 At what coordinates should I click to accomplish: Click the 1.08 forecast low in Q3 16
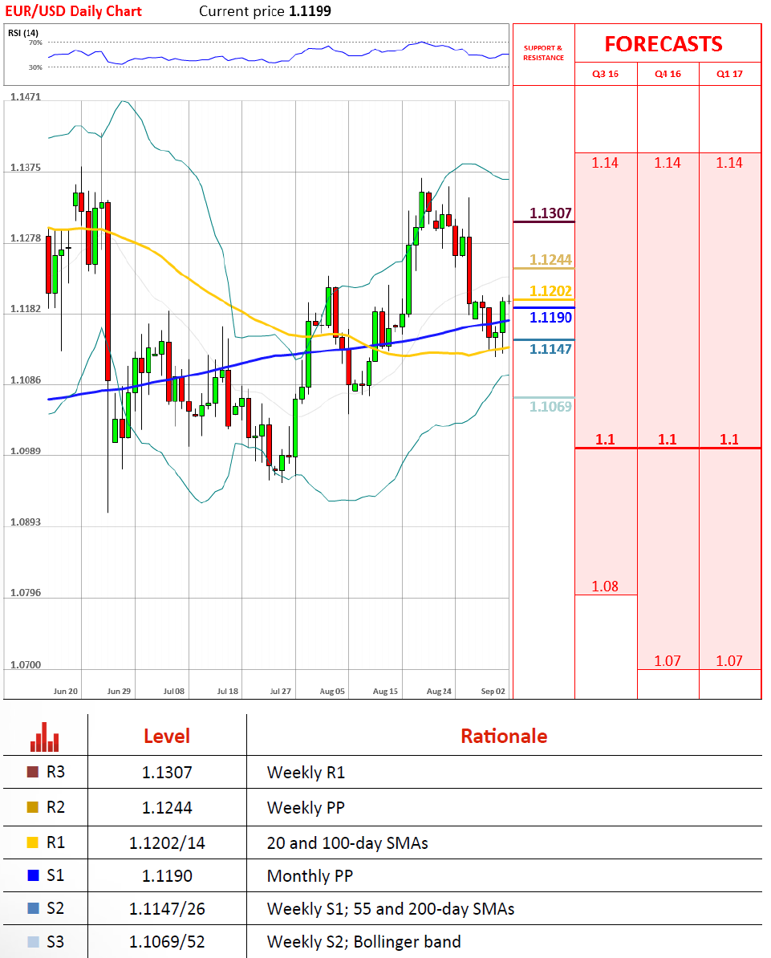[605, 587]
